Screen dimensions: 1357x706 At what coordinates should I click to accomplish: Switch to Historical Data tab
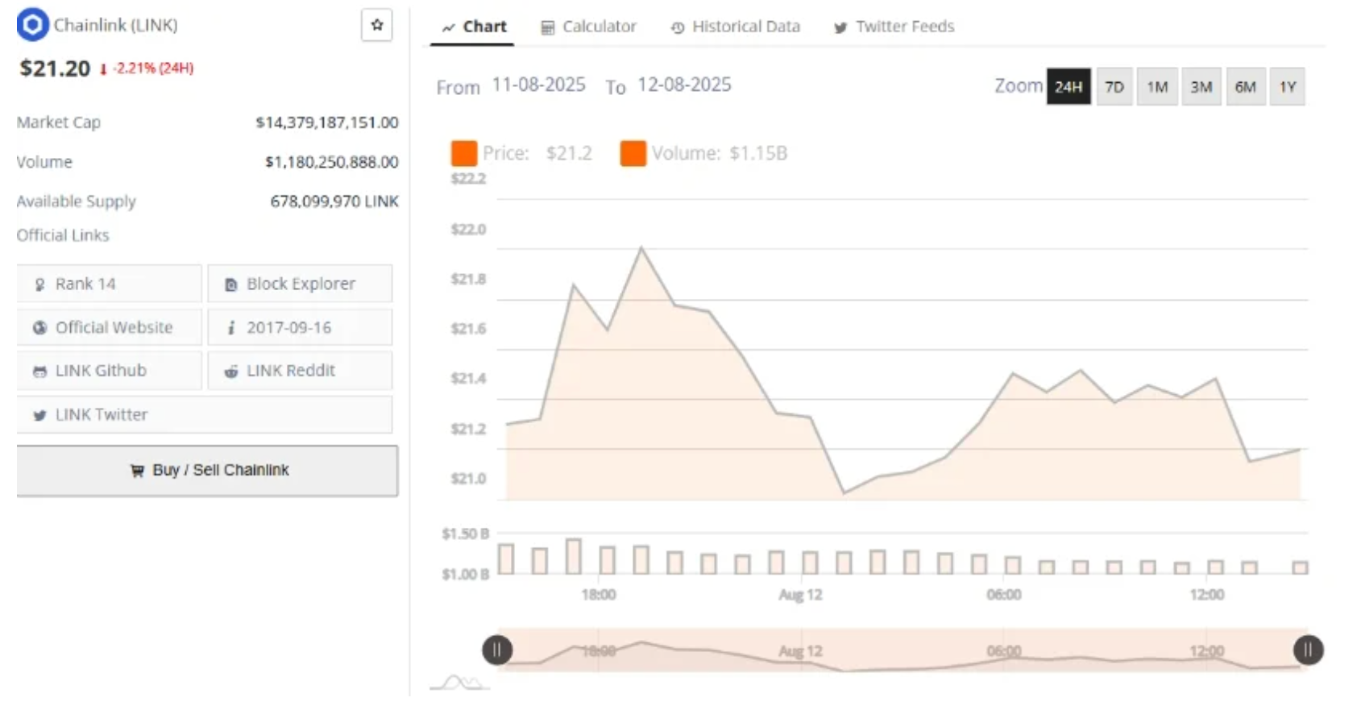coord(735,27)
